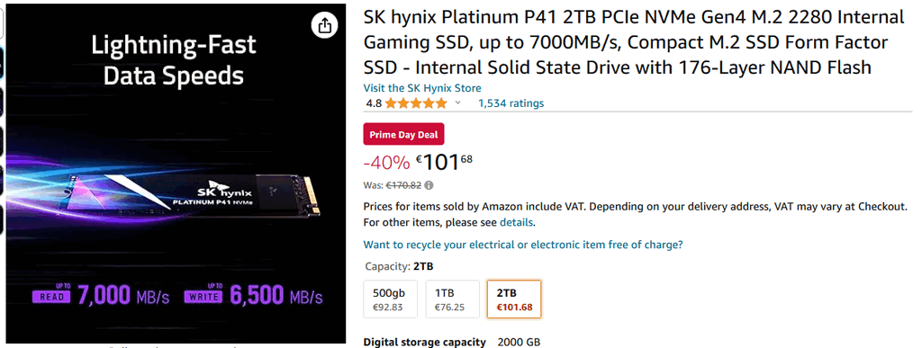Image resolution: width=922 pixels, height=348 pixels.
Task: Open the info icon beside the Was price
Action: (429, 185)
